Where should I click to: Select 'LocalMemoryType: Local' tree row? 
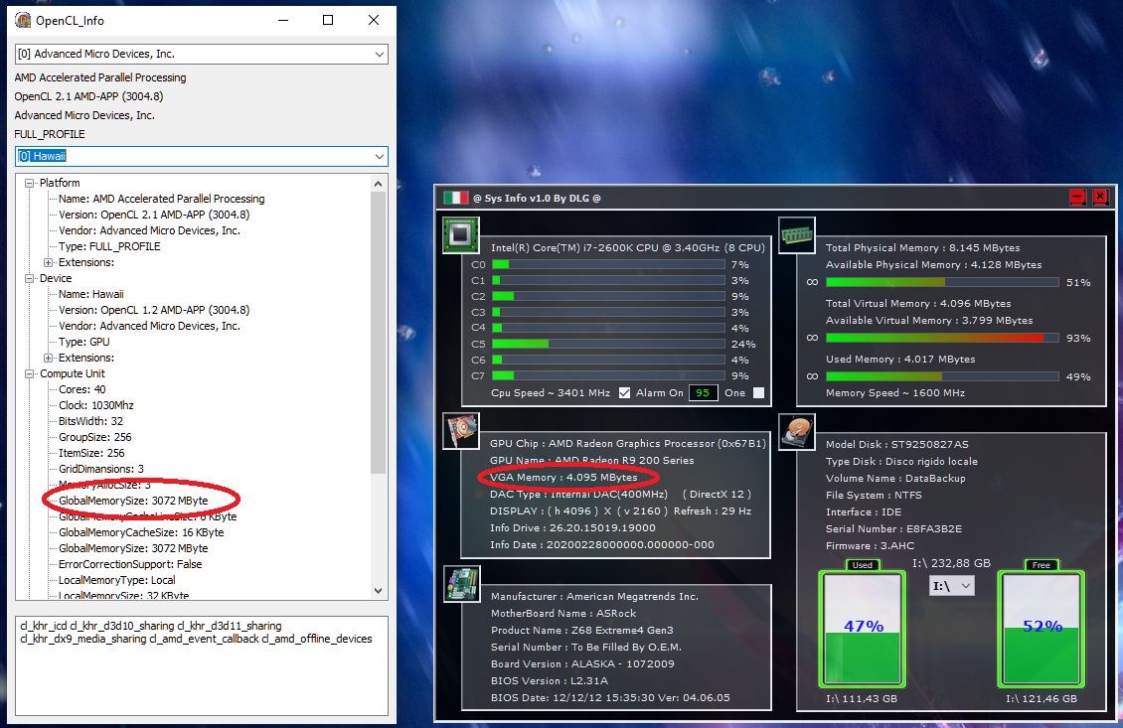[x=116, y=580]
